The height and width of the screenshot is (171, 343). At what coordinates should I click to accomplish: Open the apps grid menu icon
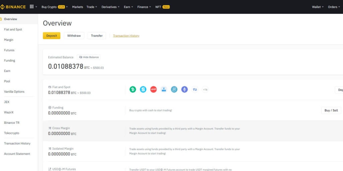point(32,7)
